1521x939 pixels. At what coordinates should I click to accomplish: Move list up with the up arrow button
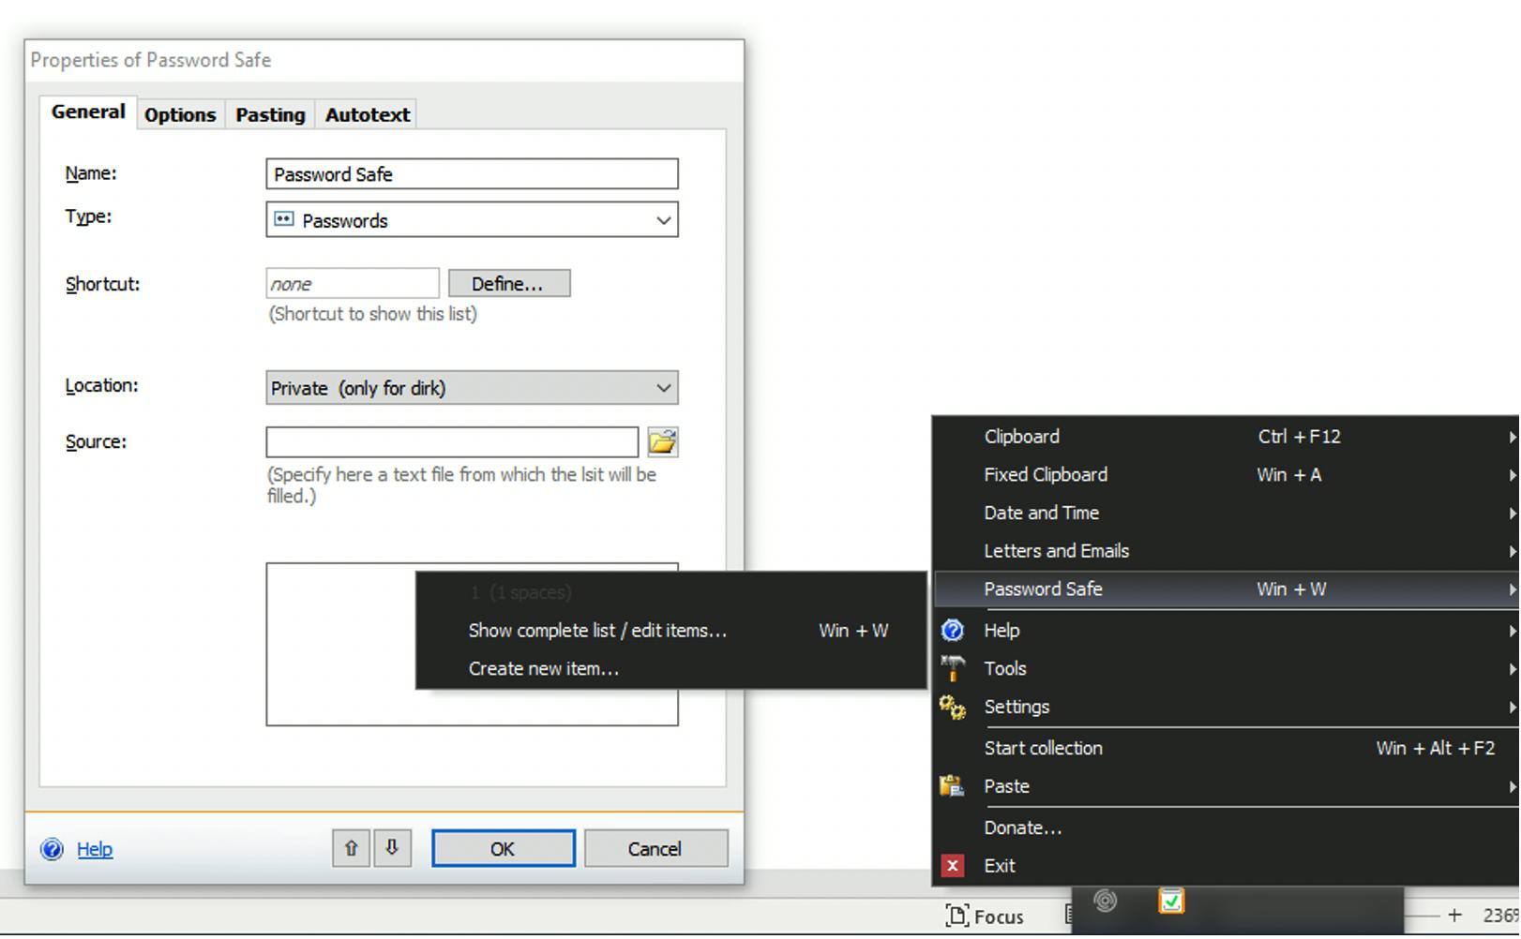pyautogui.click(x=351, y=848)
